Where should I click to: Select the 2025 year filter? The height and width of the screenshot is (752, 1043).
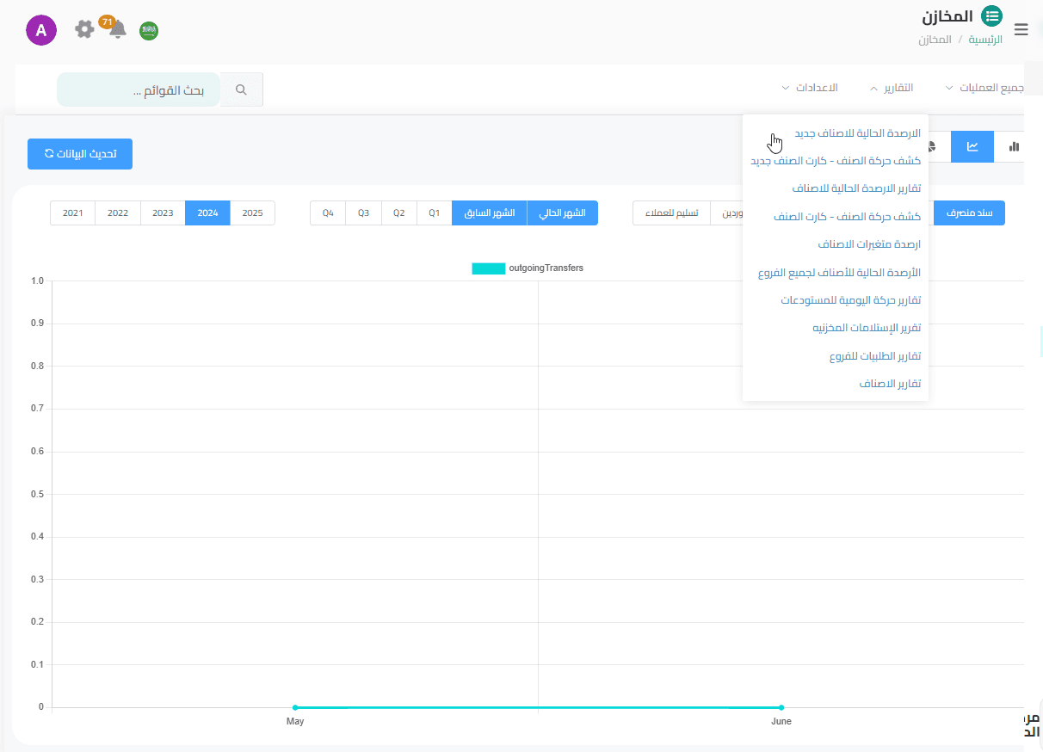(x=252, y=213)
